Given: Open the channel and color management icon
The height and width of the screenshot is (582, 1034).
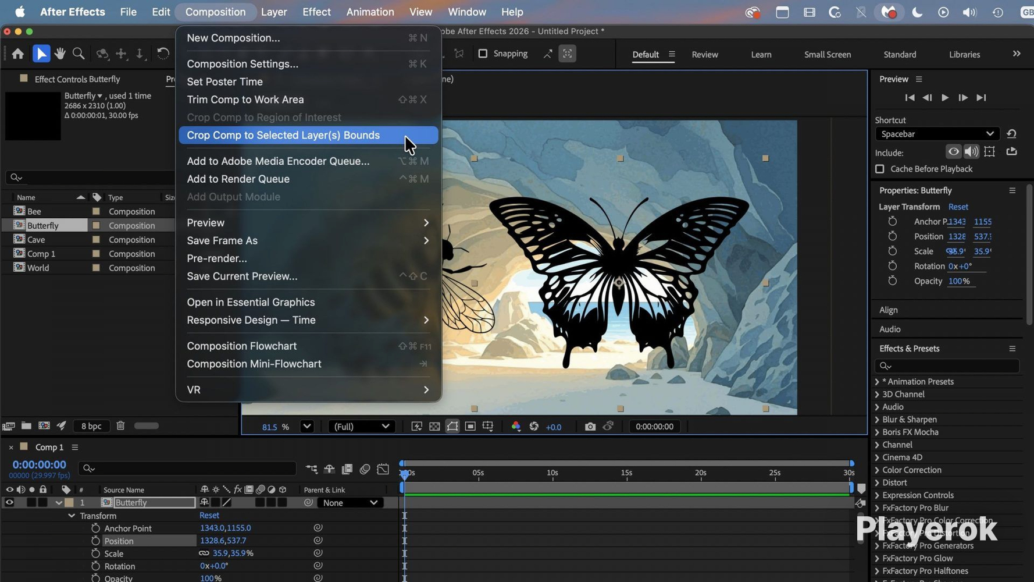Looking at the screenshot, I should (x=516, y=427).
